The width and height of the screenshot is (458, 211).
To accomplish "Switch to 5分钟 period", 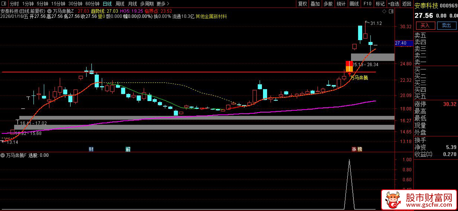I will (x=42, y=4).
